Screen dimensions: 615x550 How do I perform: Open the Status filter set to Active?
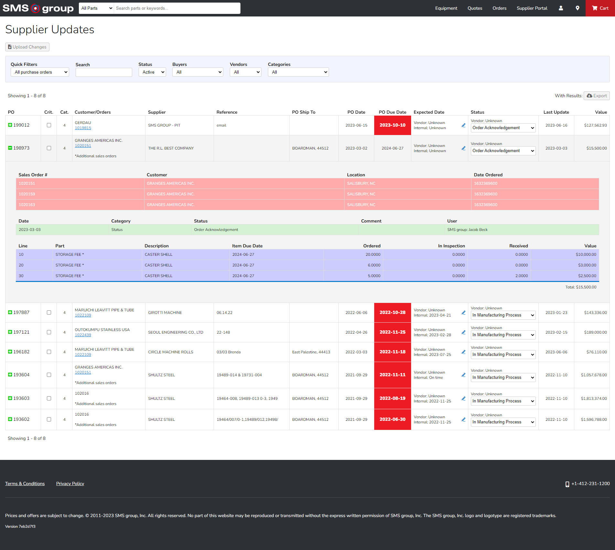152,72
